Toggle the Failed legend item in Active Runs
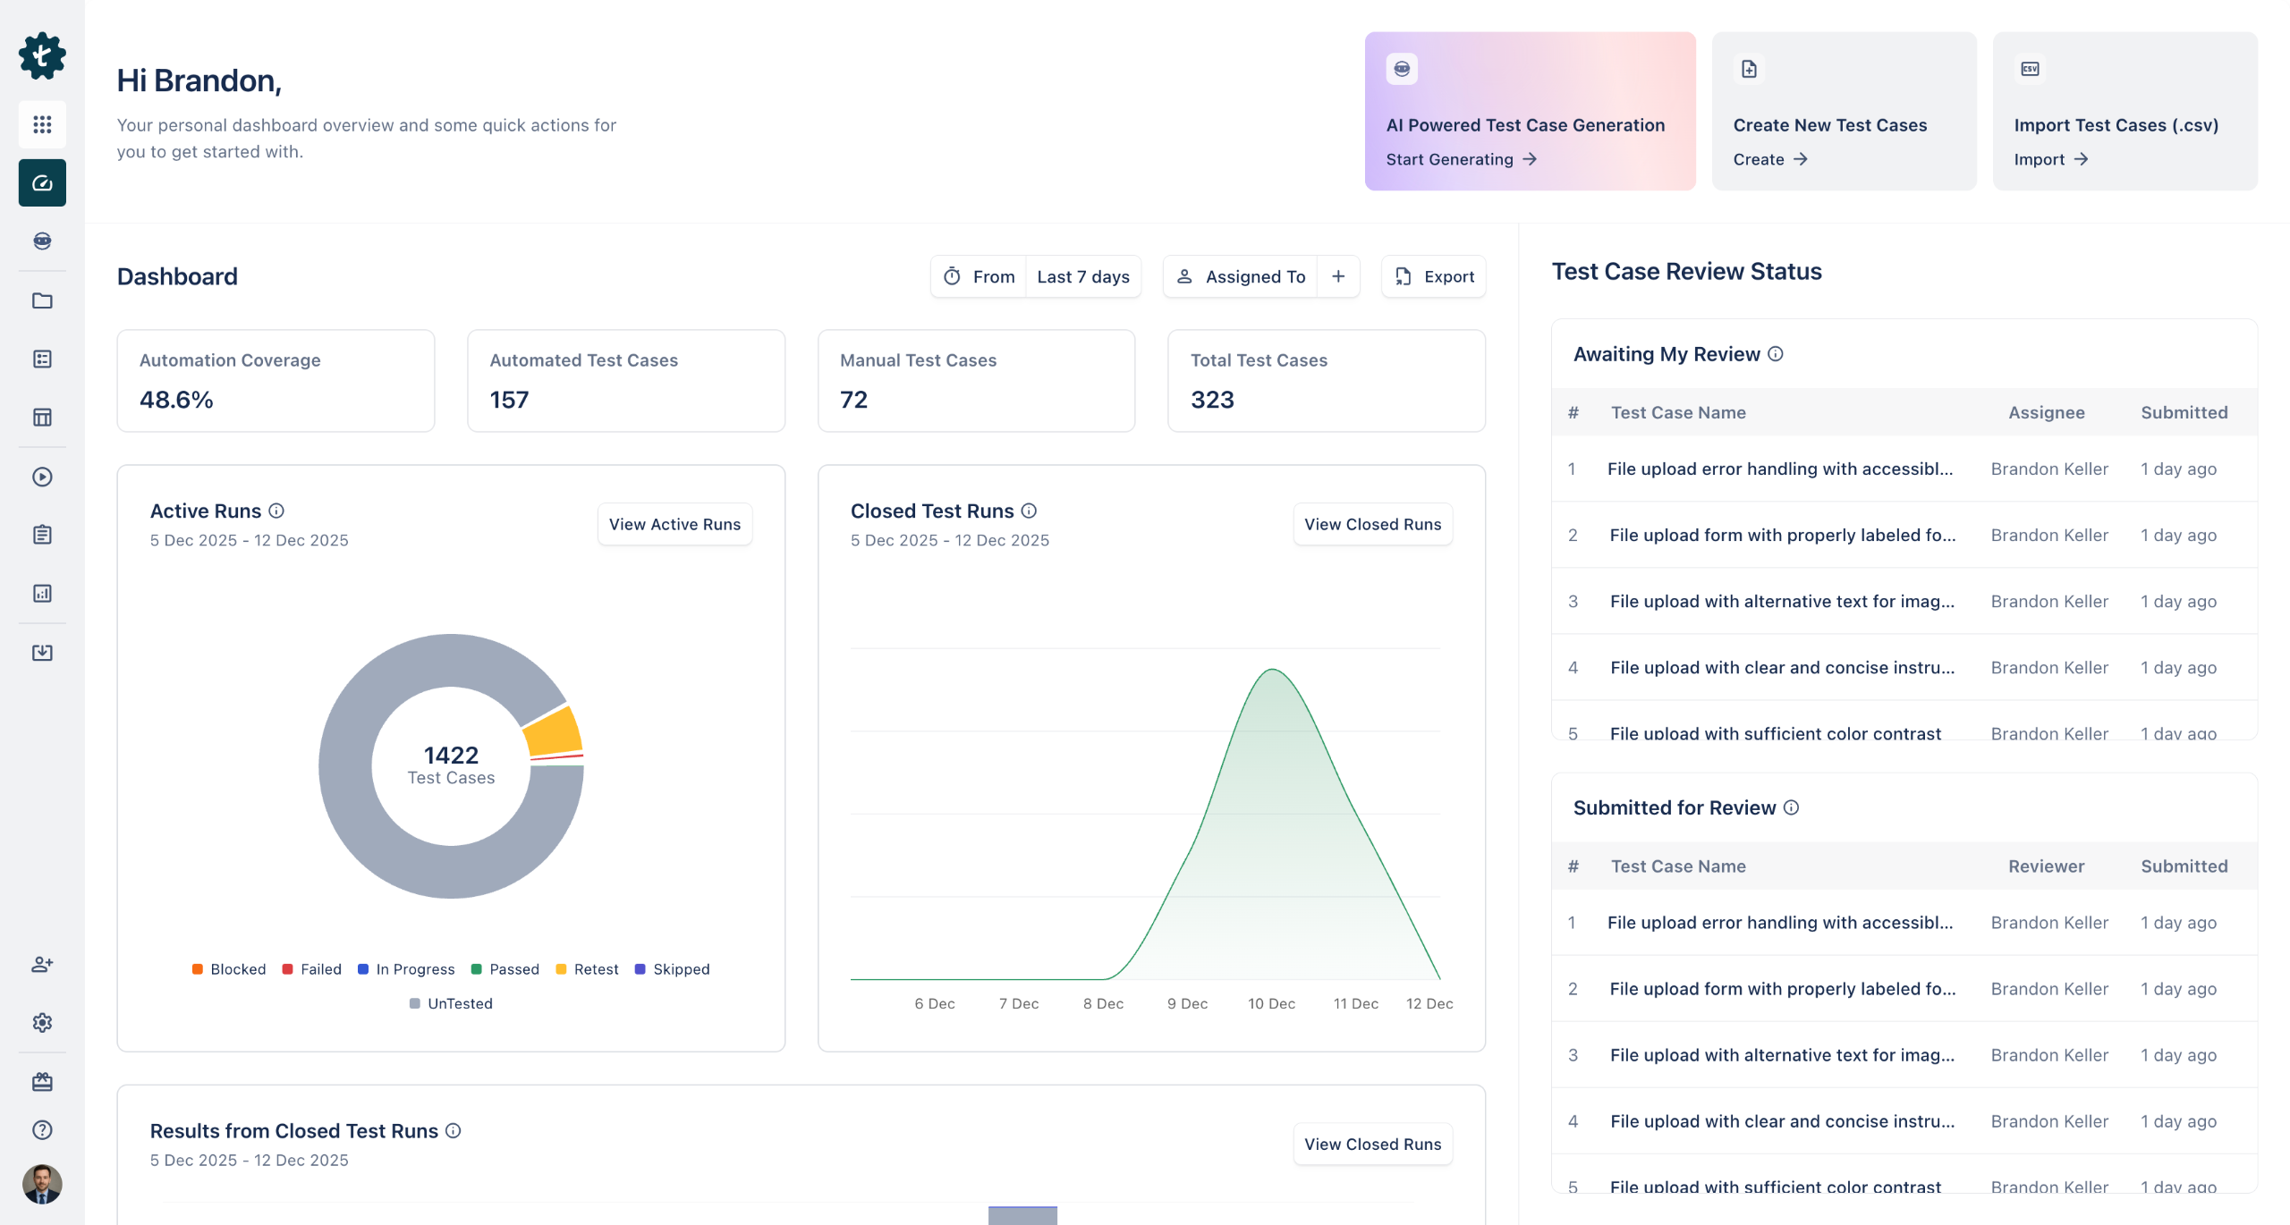2290x1225 pixels. 312,969
